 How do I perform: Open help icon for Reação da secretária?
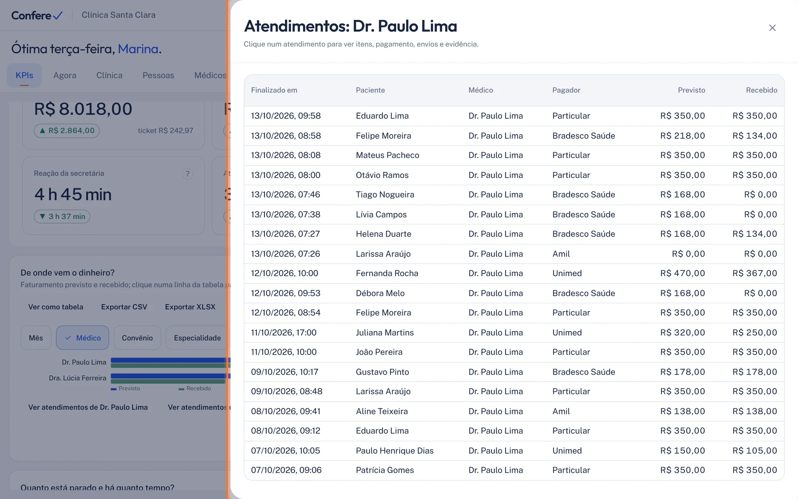(187, 174)
